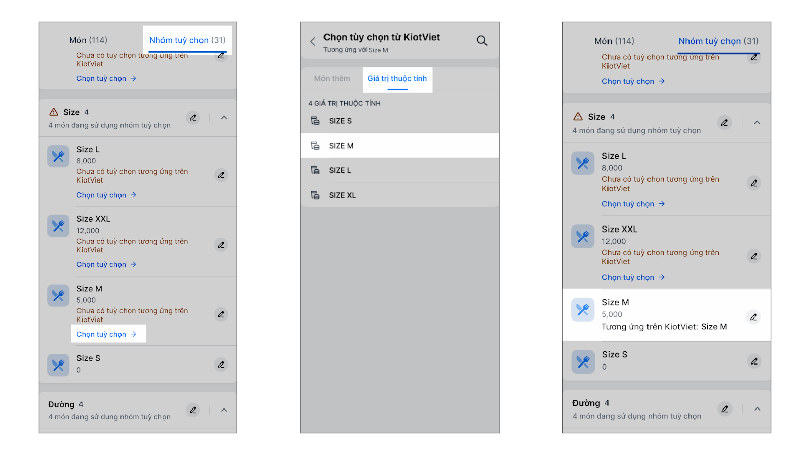Viewport: 810px width, 455px height.
Task: Pick the SIZE XL attribute value row
Action: [399, 195]
